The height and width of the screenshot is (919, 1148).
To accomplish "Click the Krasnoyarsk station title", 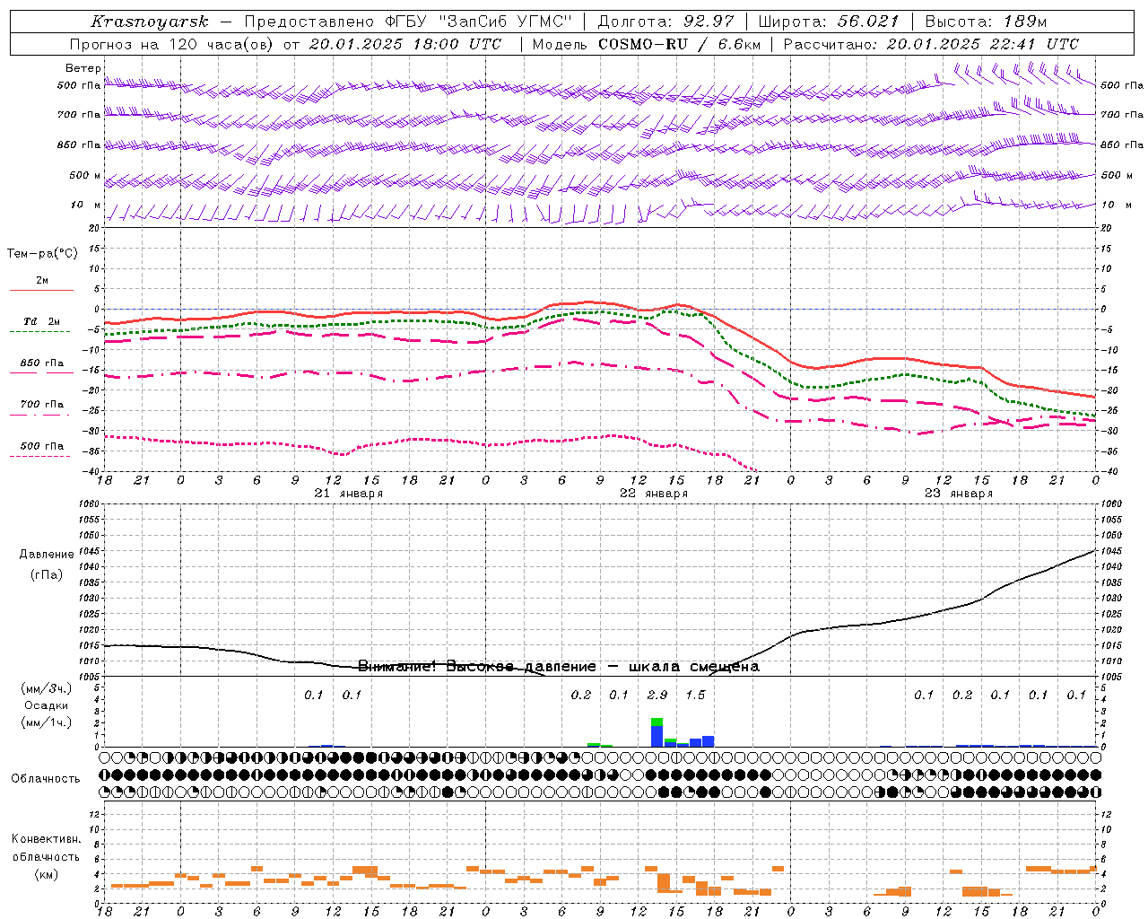I will (150, 22).
